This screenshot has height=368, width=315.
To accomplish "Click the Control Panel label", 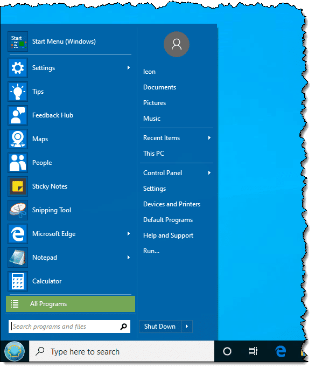I will coord(163,173).
